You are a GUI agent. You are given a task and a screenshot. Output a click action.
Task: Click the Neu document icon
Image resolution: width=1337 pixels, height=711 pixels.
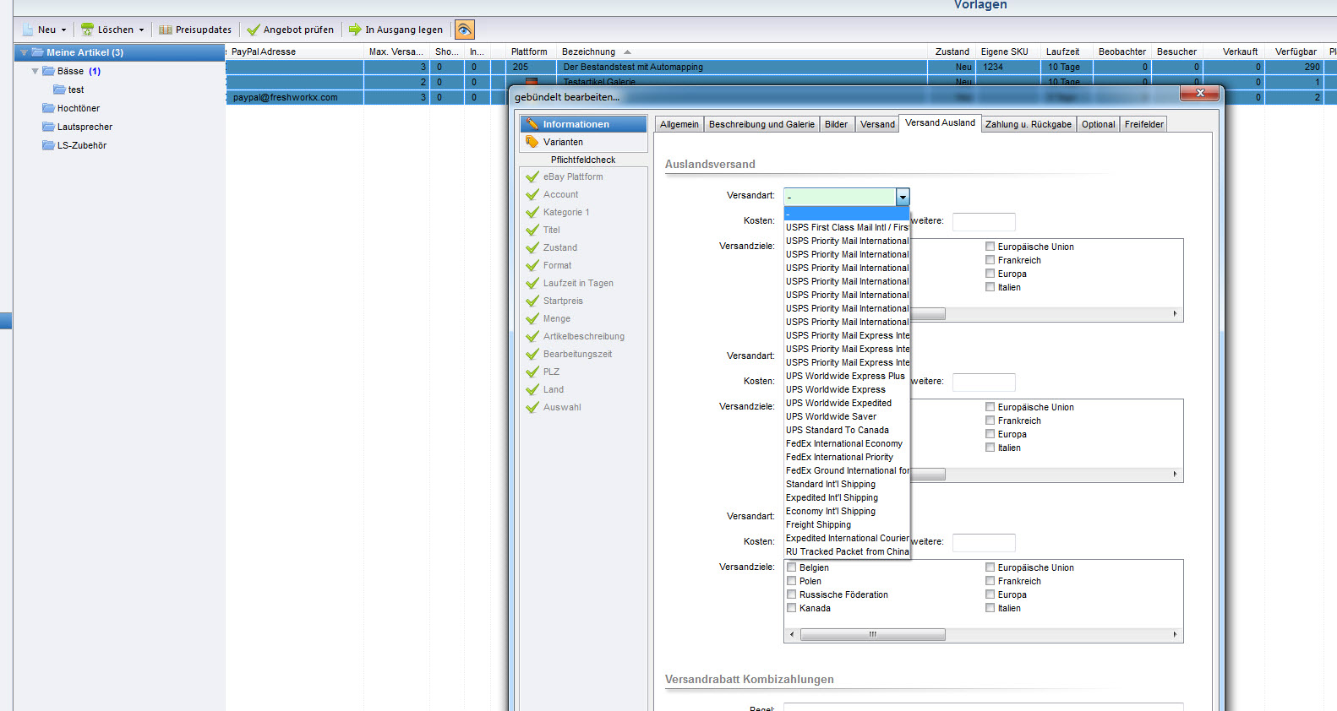[28, 30]
